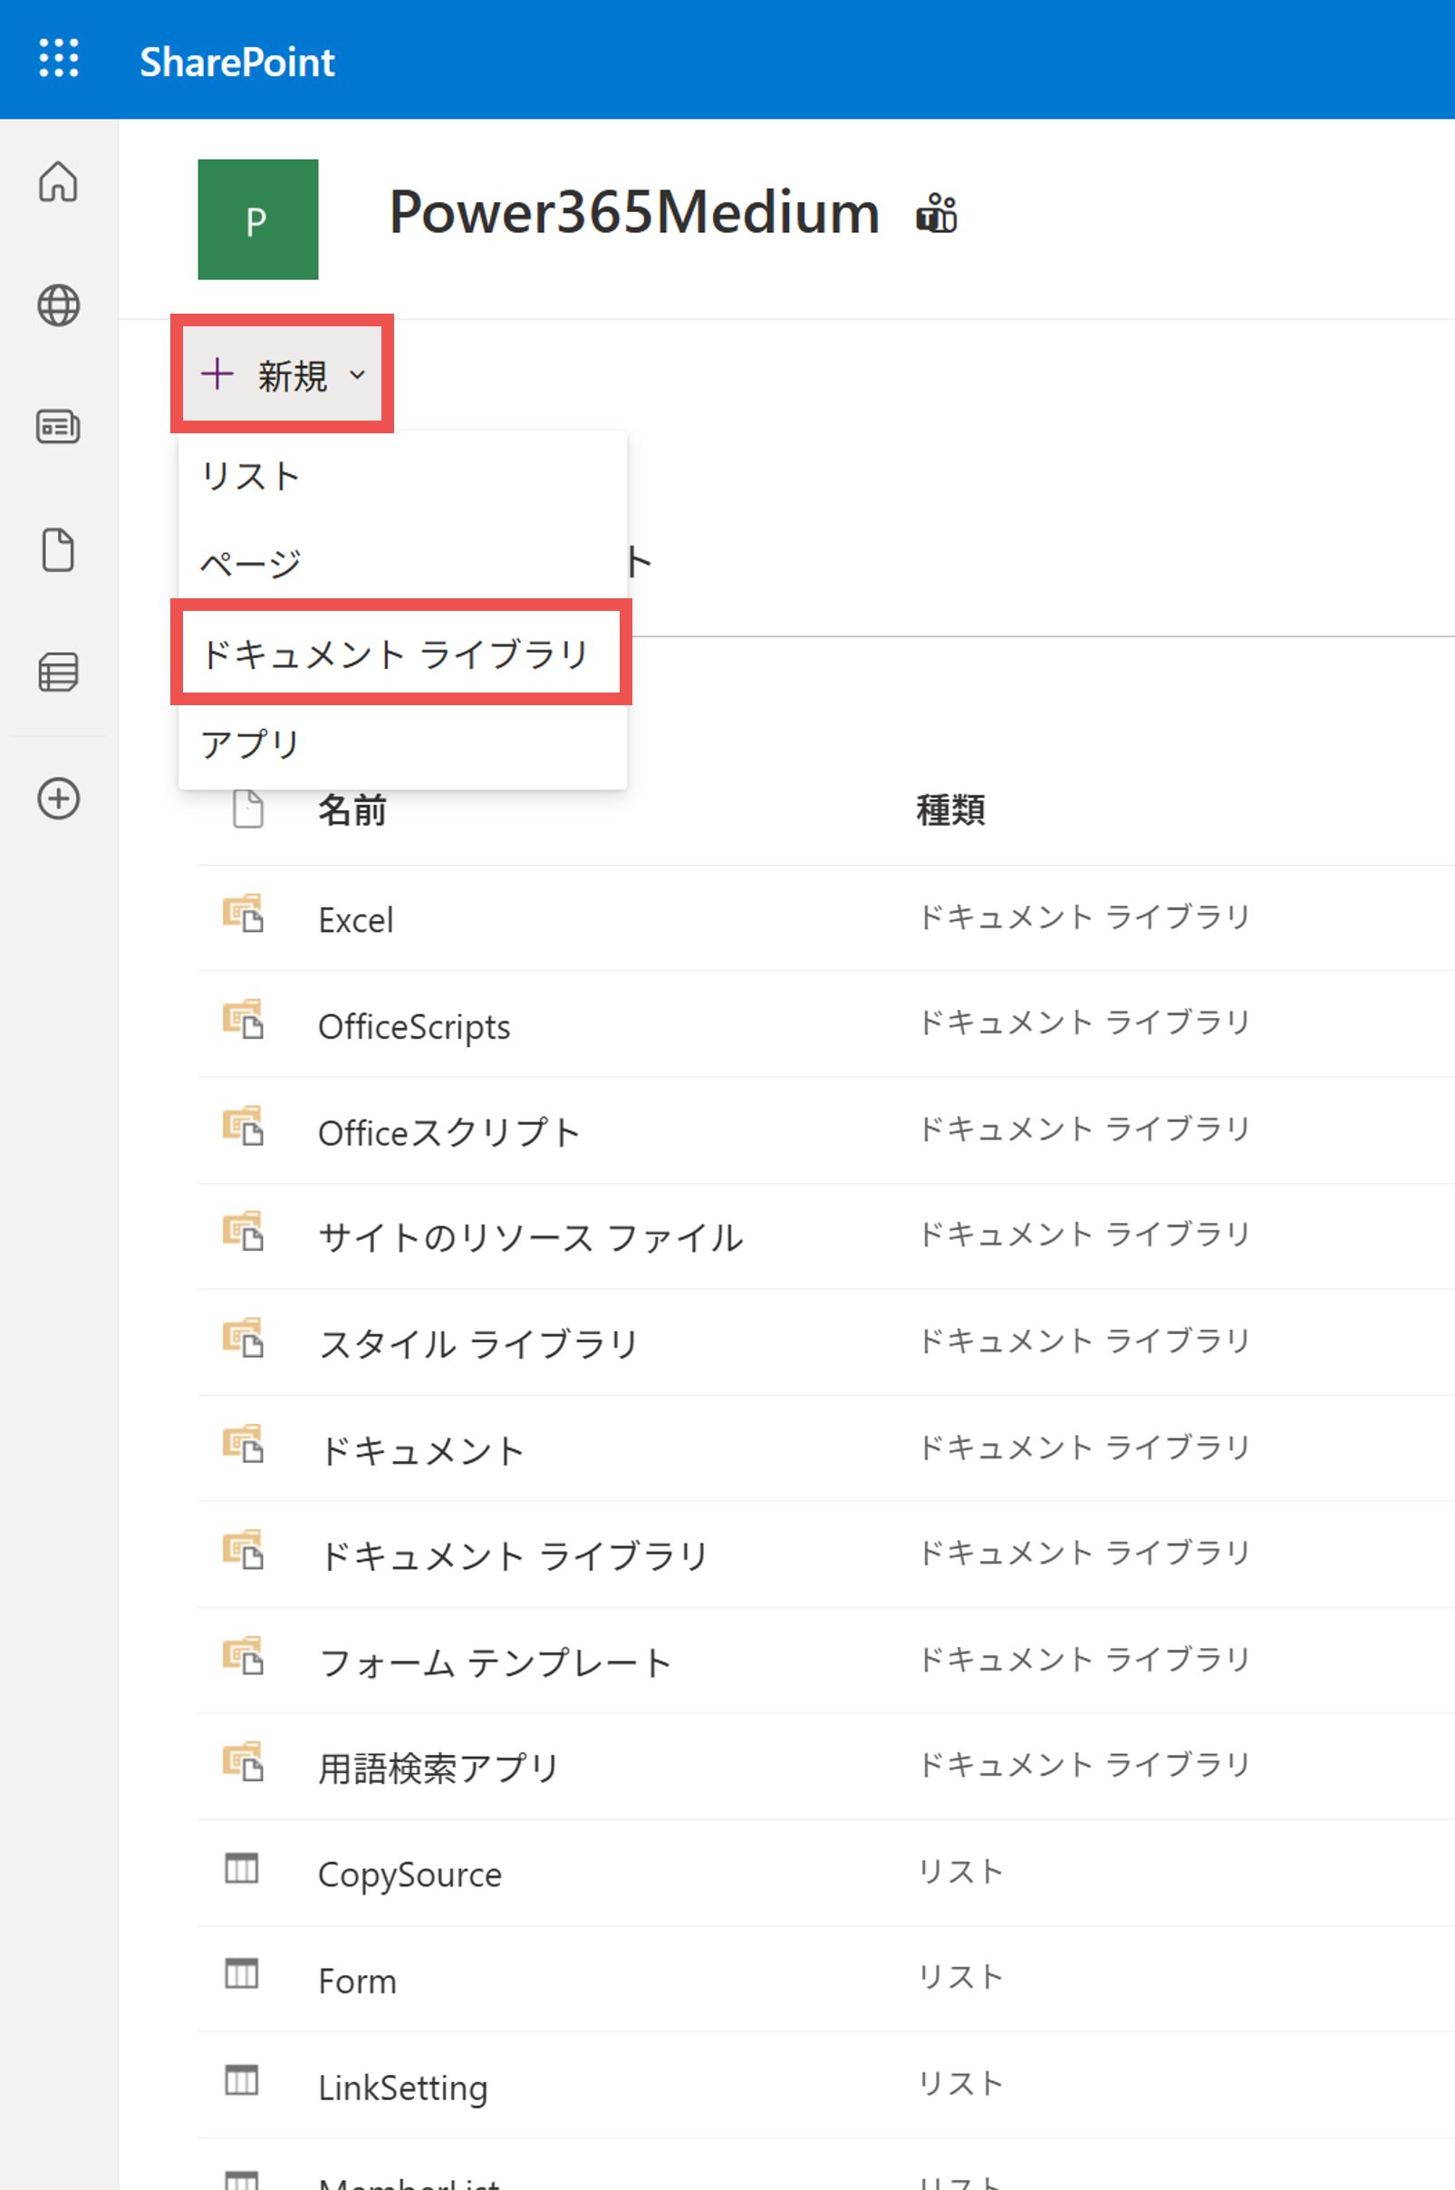
Task: Open the Form list
Action: [x=356, y=1981]
